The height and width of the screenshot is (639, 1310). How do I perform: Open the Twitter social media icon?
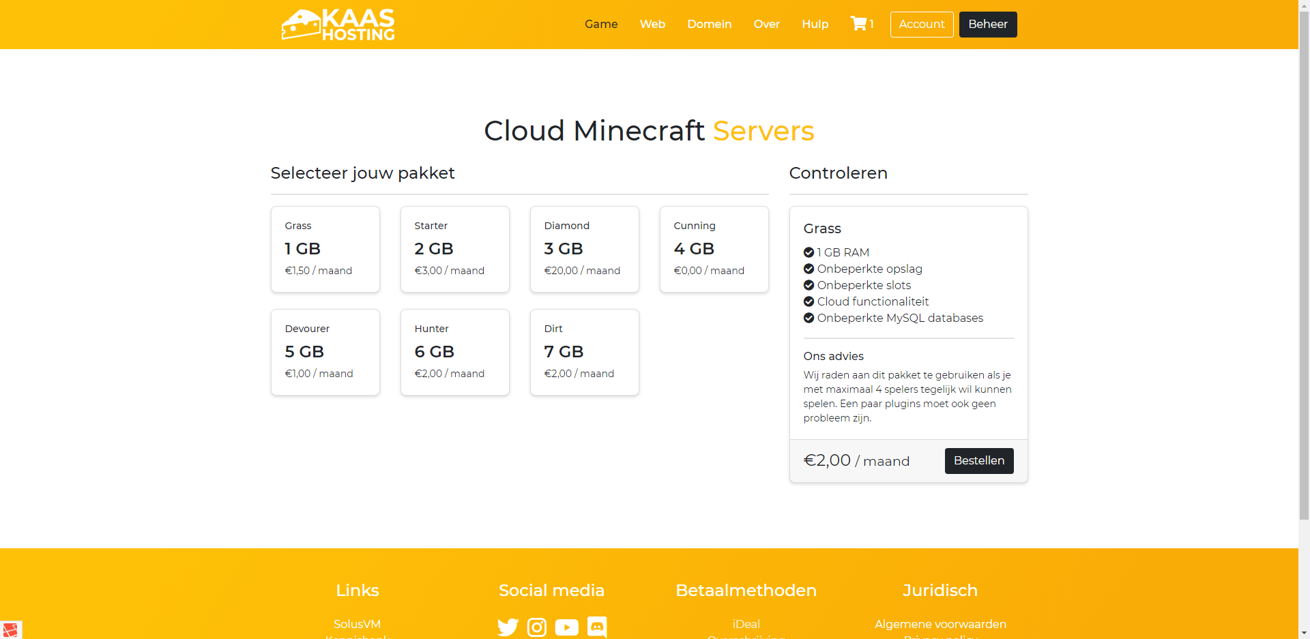508,627
